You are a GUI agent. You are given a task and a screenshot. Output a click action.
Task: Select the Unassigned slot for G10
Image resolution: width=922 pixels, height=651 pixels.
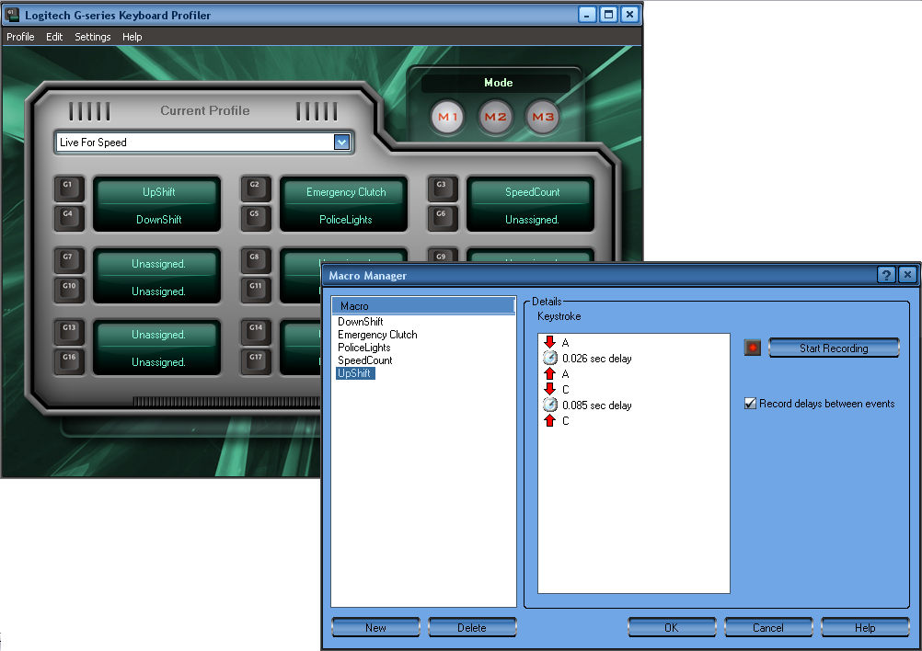click(x=159, y=291)
